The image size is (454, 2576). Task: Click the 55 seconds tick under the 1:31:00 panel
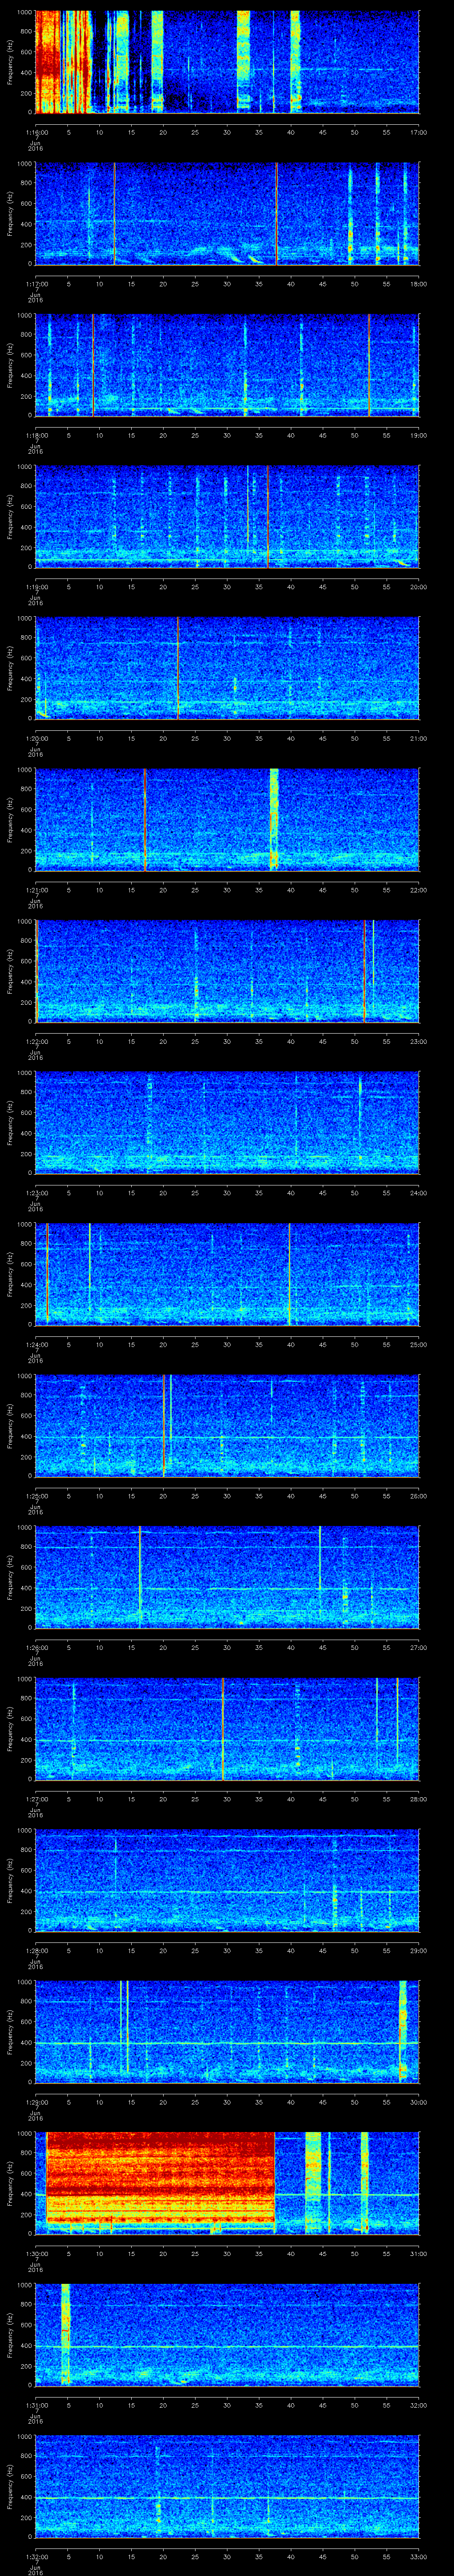pos(387,2404)
